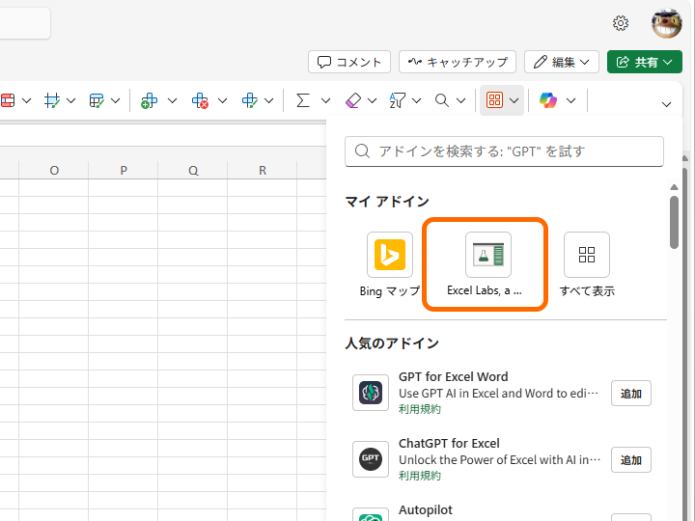
Task: Click the AutoSum sigma icon
Action: (303, 100)
